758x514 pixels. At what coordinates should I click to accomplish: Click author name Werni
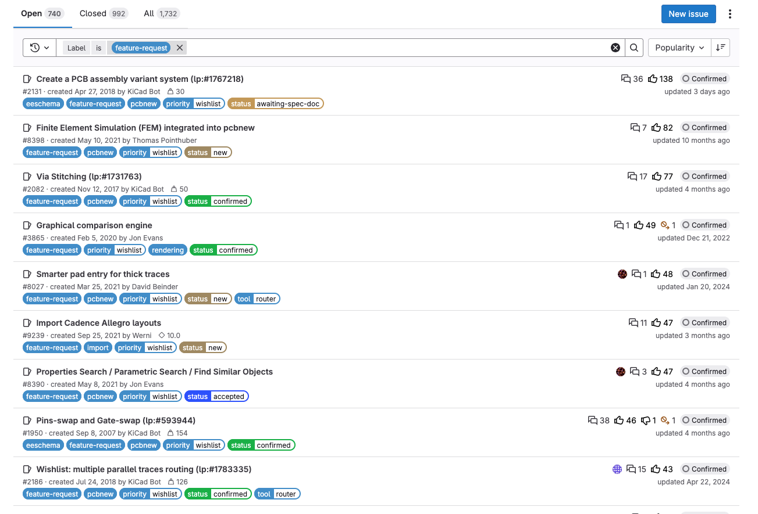pos(141,336)
